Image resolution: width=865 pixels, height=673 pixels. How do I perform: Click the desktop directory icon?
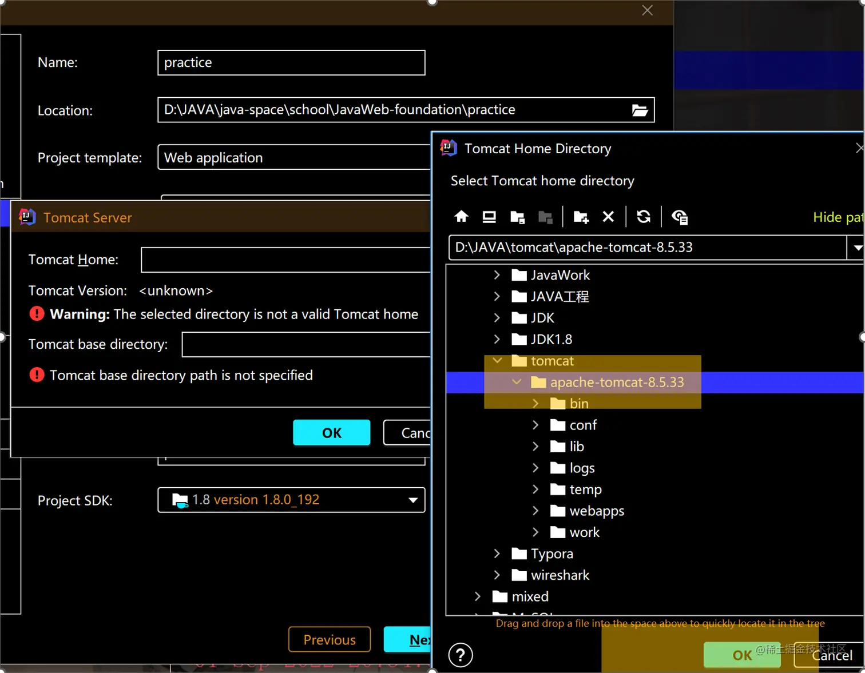click(489, 217)
